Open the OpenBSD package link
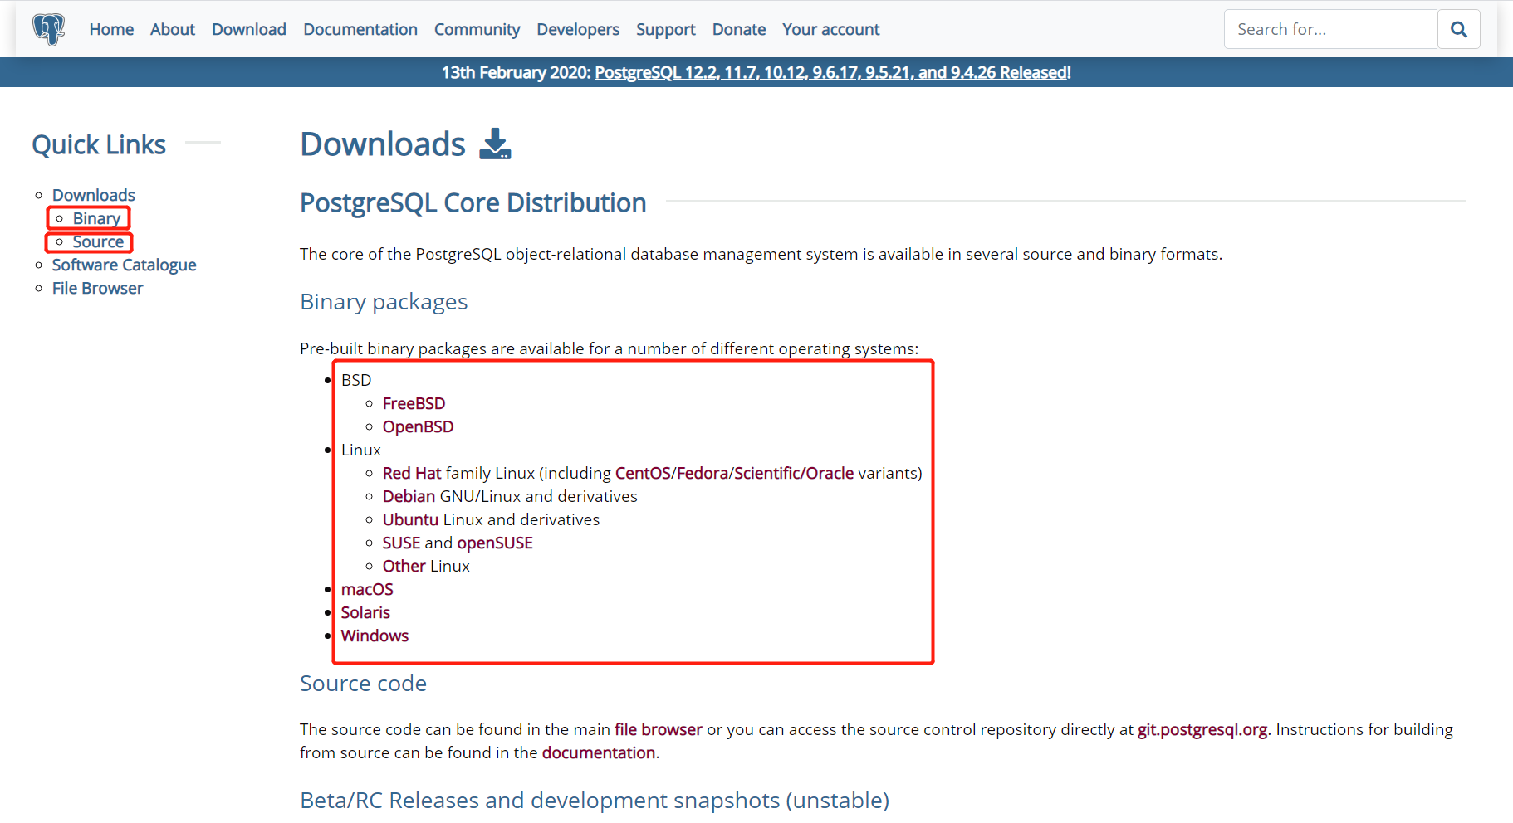1513x823 pixels. pyautogui.click(x=418, y=426)
